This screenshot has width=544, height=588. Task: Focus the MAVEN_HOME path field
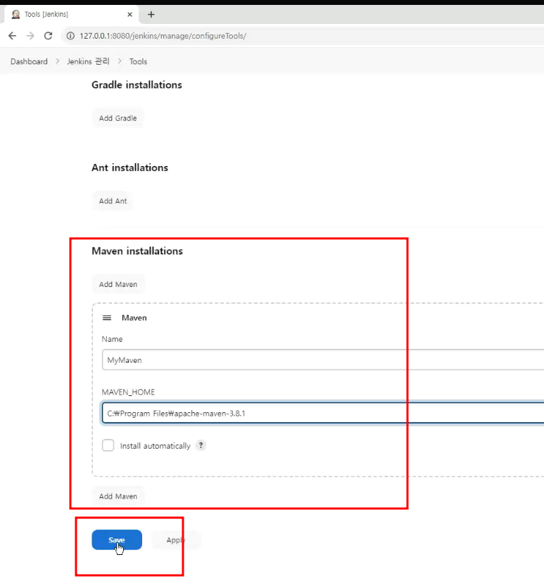(x=323, y=414)
